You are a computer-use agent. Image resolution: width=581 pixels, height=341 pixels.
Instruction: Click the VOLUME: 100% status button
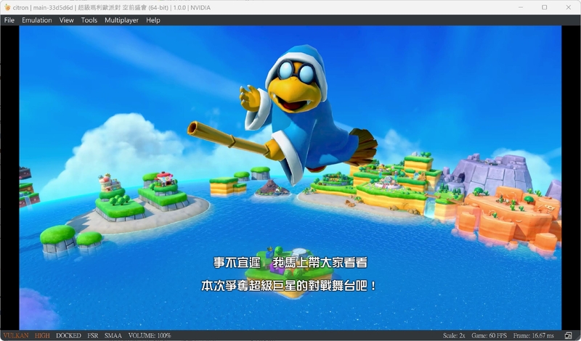[x=150, y=335]
